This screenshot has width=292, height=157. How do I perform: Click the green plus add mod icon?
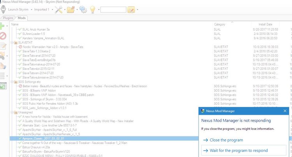click(x=2, y=26)
